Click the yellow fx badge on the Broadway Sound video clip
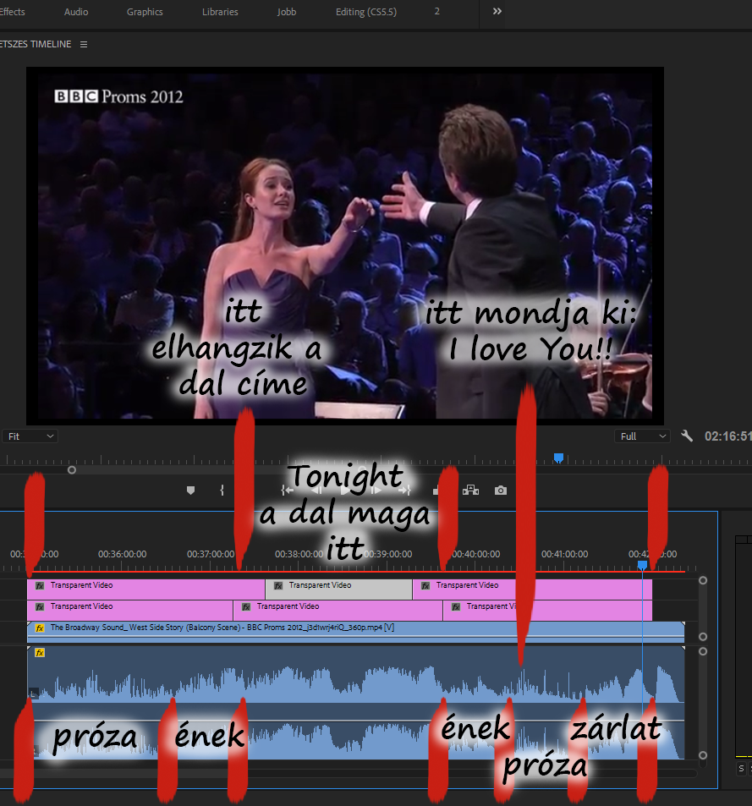This screenshot has height=806, width=752. (40, 628)
